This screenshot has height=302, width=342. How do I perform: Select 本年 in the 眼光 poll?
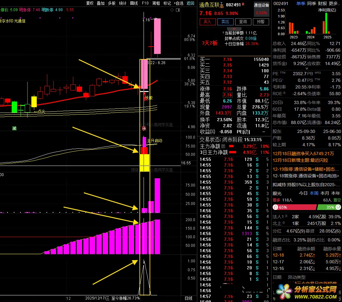(335, 193)
